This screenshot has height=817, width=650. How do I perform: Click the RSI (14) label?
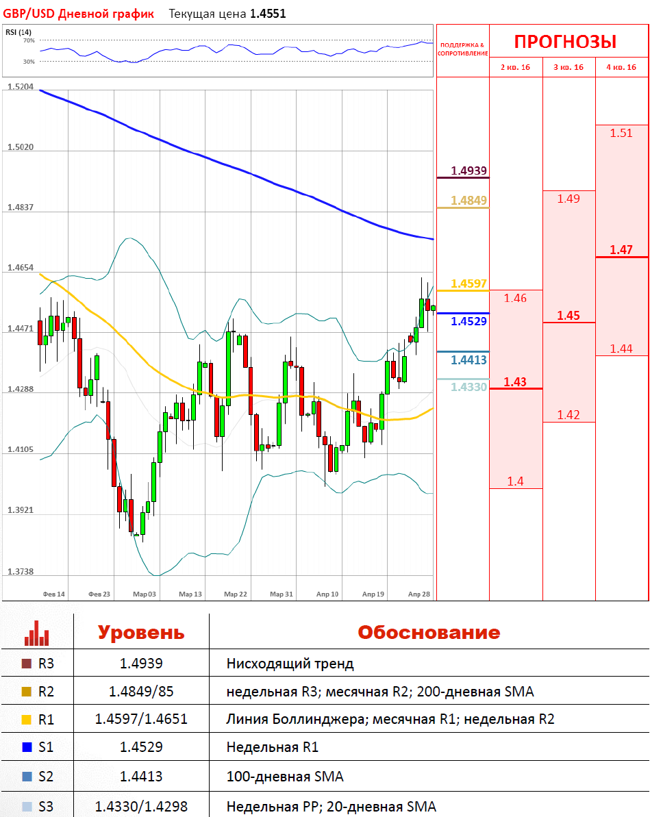coord(18,32)
